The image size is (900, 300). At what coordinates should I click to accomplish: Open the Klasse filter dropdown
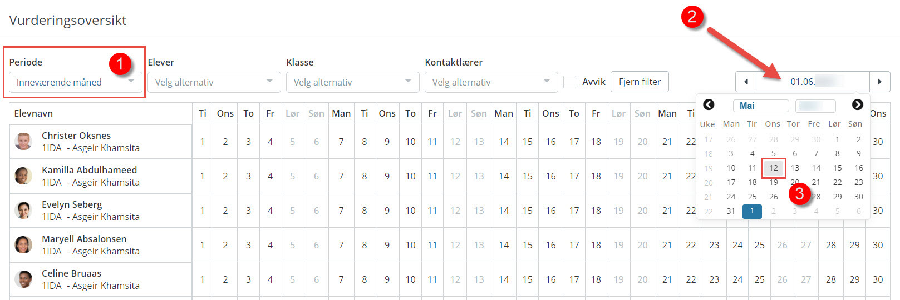coord(352,82)
